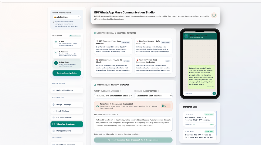
Task: Click the Continue Campaign Setup button
Action: pos(67,73)
